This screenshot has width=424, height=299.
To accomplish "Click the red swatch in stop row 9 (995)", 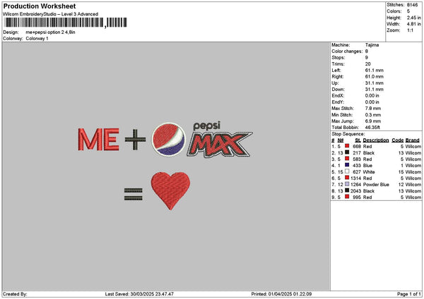I will [x=347, y=197].
